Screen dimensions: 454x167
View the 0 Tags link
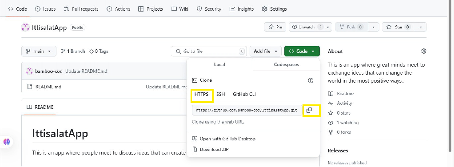(x=99, y=51)
